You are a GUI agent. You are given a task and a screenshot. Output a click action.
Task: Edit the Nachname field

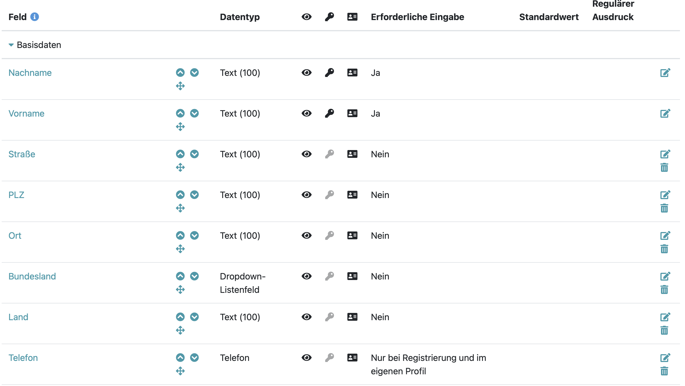[665, 73]
